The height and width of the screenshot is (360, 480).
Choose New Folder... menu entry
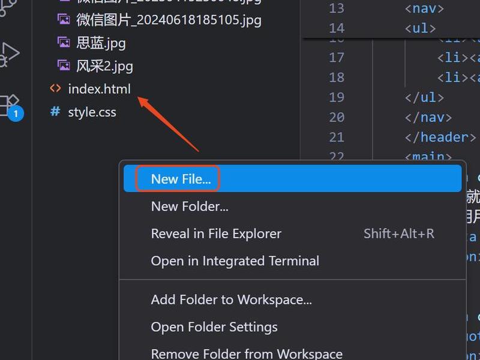click(x=292, y=206)
